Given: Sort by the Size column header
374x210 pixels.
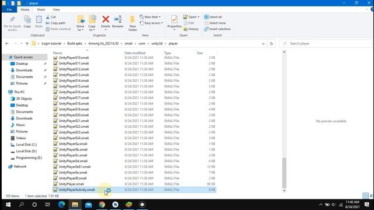Looking at the screenshot, I should (200, 53).
